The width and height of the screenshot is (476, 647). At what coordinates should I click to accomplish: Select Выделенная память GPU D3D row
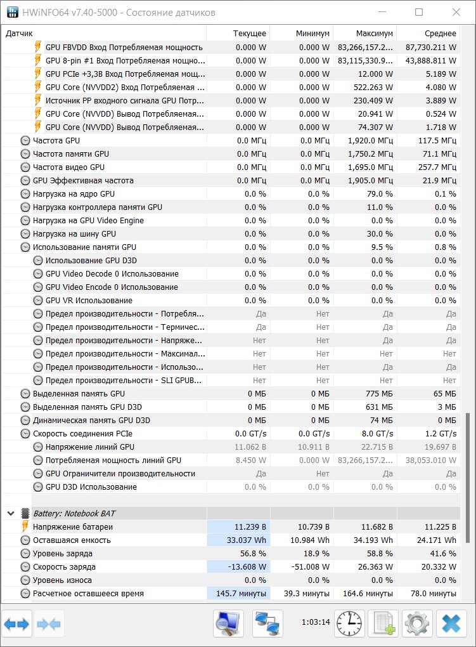(x=231, y=407)
